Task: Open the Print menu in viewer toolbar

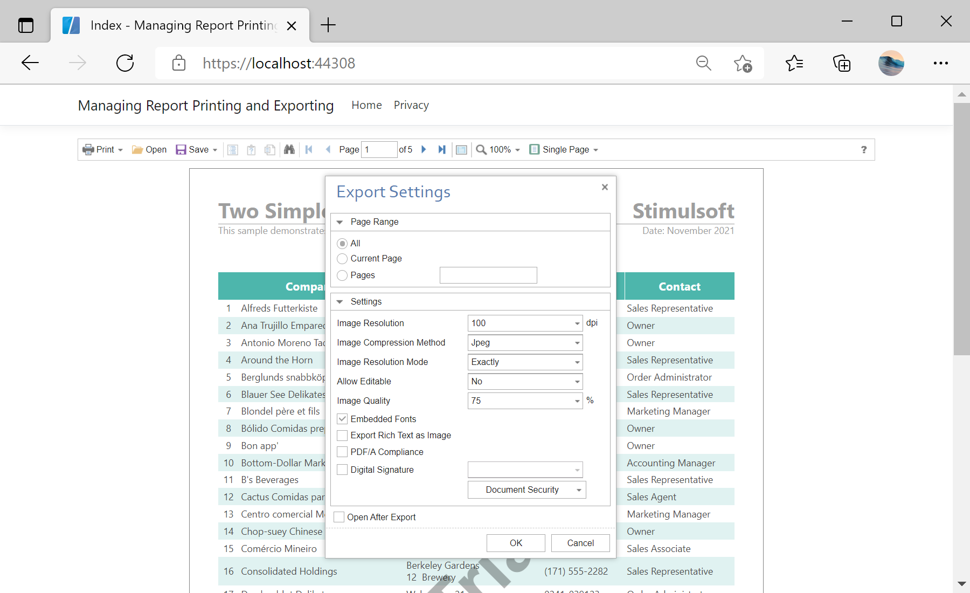Action: pyautogui.click(x=103, y=149)
